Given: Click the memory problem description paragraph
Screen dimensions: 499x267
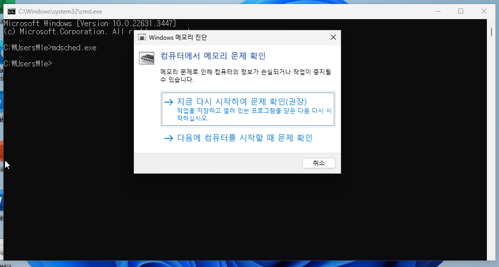Looking at the screenshot, I should tap(246, 75).
